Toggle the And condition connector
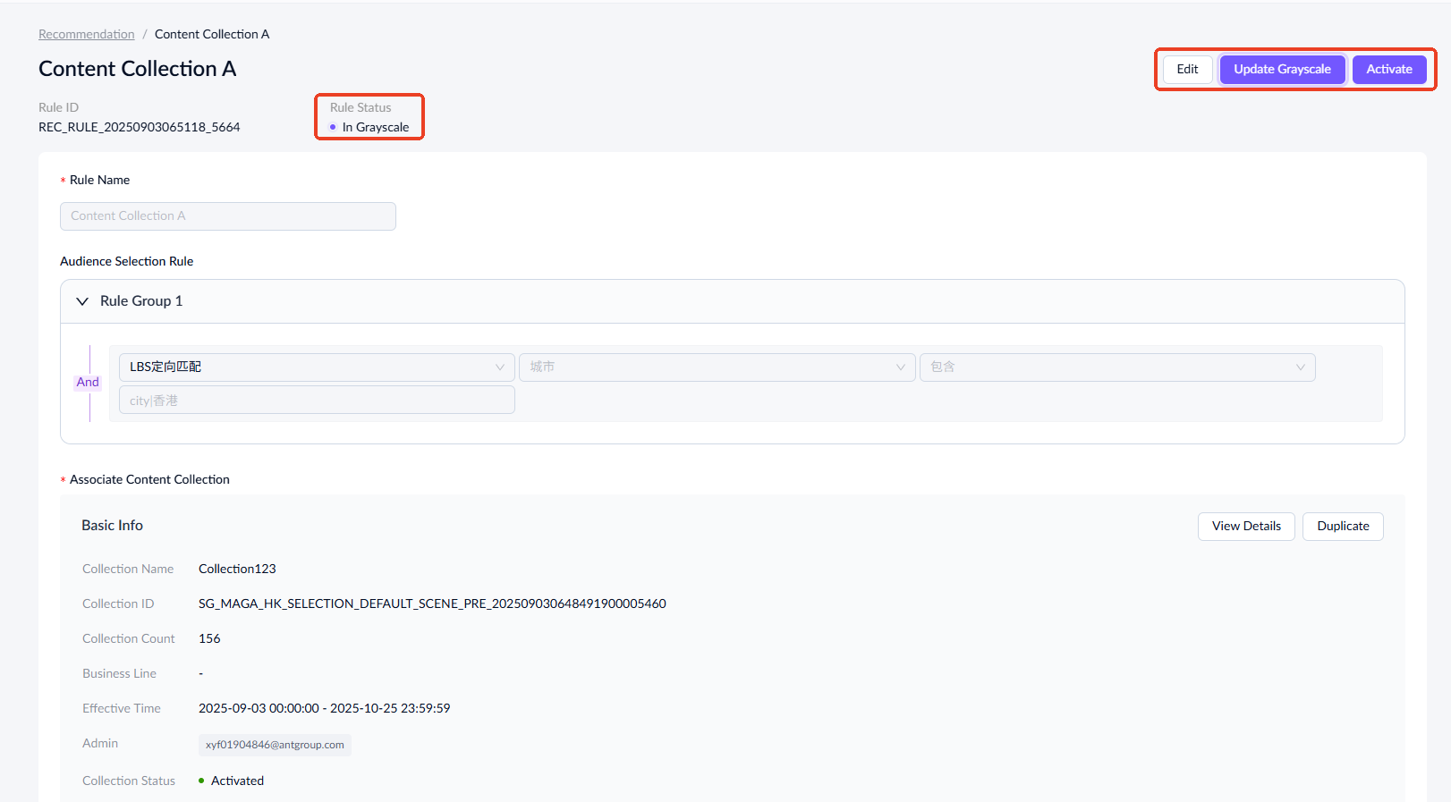 click(88, 382)
